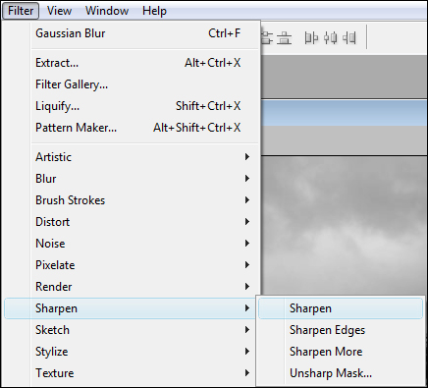The height and width of the screenshot is (388, 428).
Task: Click the gray cloud image canvas
Action: [344, 226]
